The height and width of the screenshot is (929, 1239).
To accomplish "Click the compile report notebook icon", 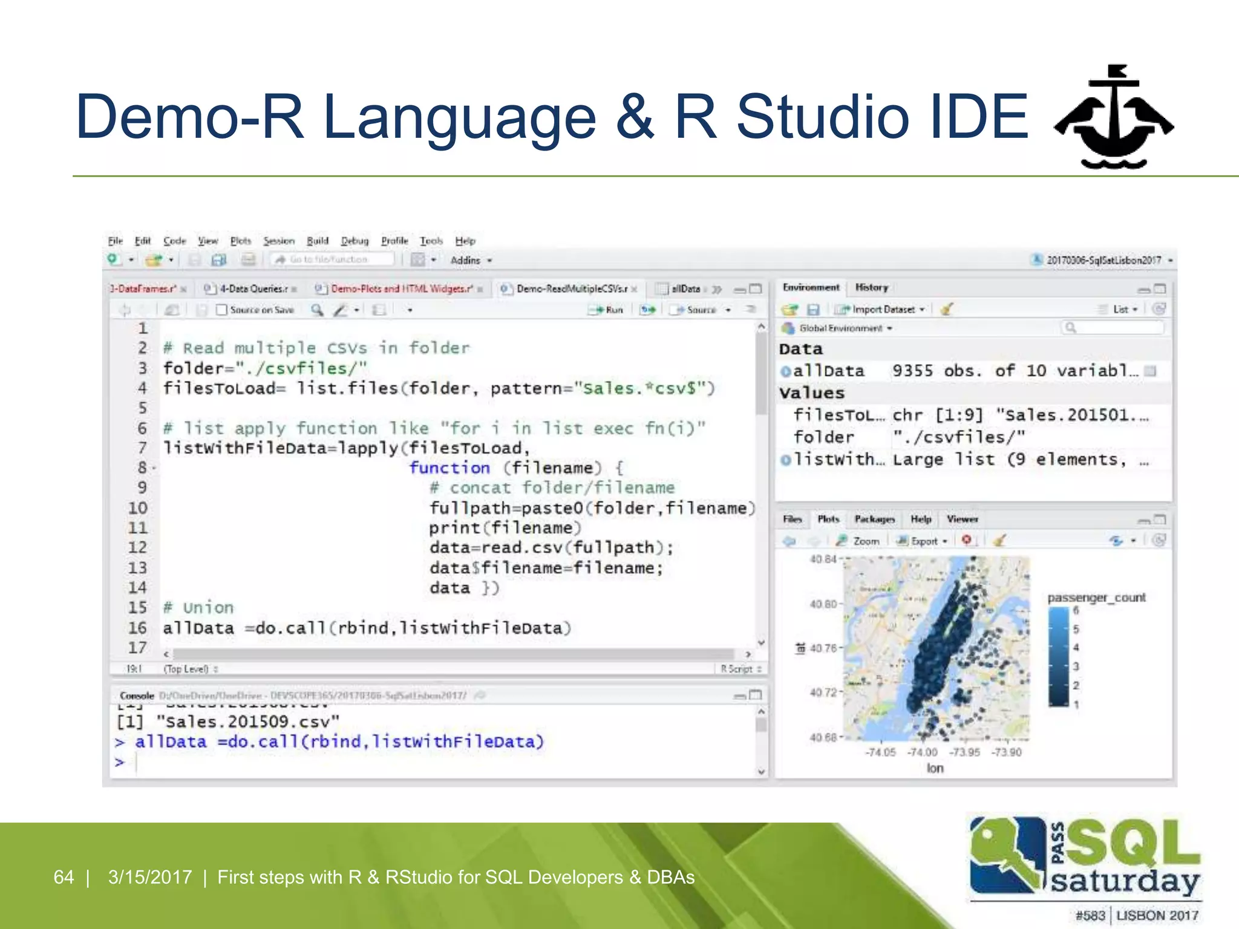I will coord(379,310).
